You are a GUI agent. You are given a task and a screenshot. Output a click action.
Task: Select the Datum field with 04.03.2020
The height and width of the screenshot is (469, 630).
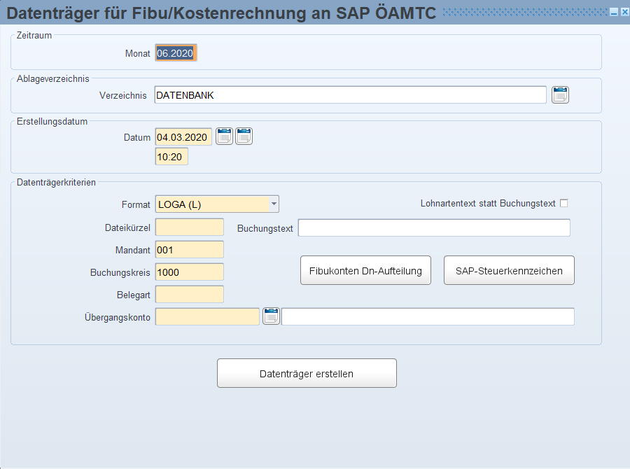pyautogui.click(x=183, y=137)
